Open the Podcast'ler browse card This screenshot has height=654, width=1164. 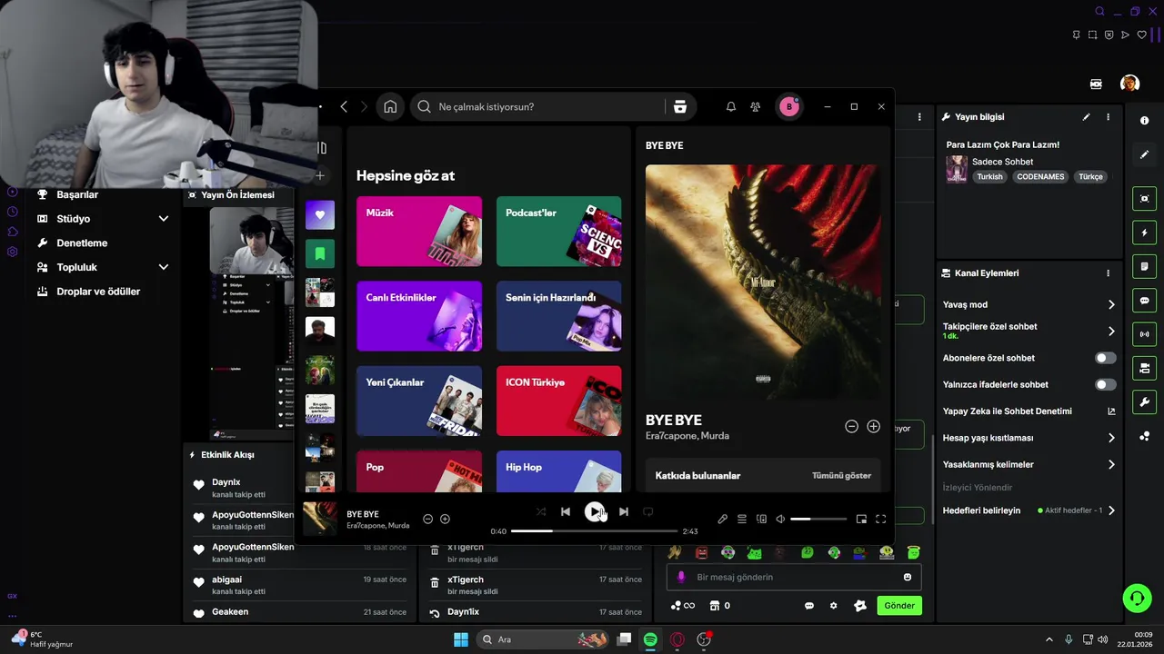pos(559,232)
